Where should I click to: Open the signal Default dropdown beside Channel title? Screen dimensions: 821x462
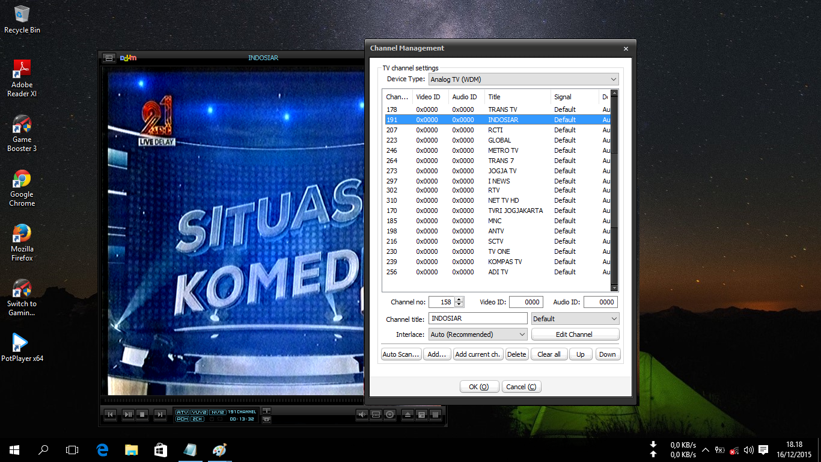point(575,318)
